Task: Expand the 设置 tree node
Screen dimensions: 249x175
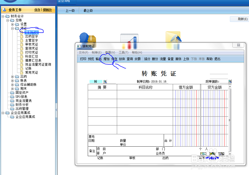Action: coord(12,24)
